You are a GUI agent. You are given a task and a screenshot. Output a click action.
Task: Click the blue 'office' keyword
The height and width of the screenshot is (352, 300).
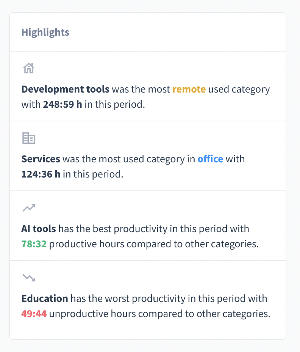[x=210, y=159]
